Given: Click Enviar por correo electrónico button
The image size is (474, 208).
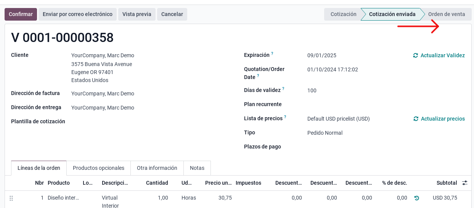Looking at the screenshot, I should click(x=77, y=14).
